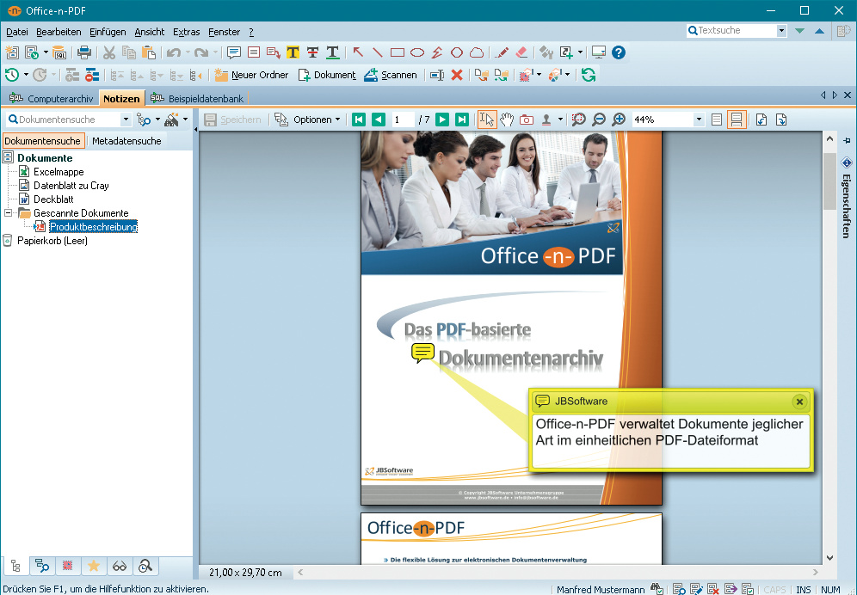Open the Extras menu

click(x=187, y=32)
